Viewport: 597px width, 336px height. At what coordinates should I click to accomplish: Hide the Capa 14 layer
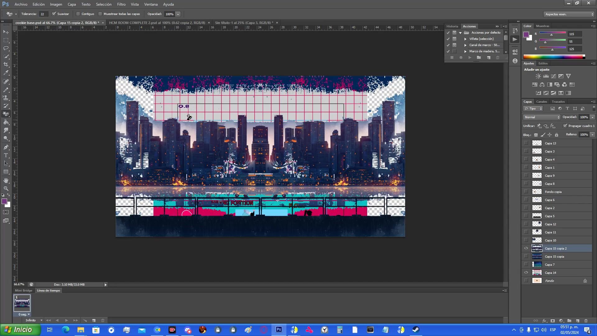point(526,273)
